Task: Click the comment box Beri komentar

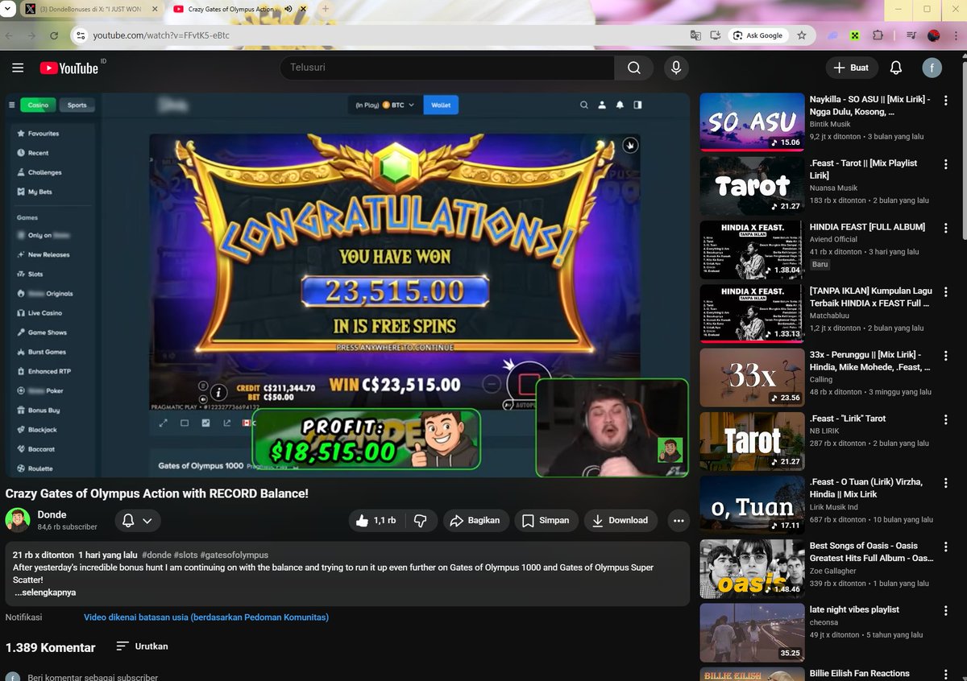Action: [x=93, y=678]
